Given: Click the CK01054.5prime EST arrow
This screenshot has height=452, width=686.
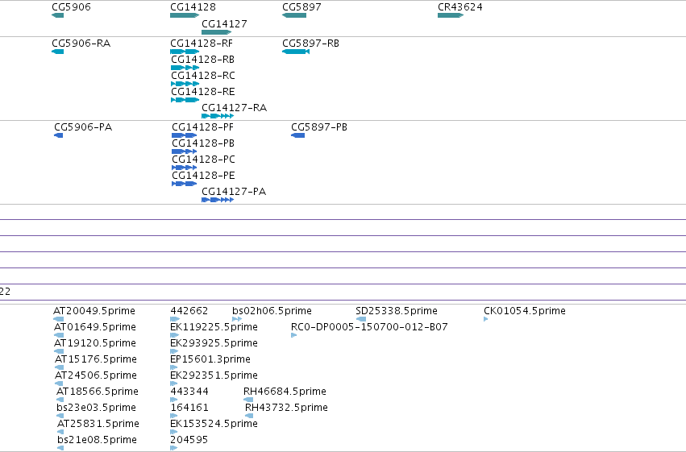Looking at the screenshot, I should (x=485, y=319).
